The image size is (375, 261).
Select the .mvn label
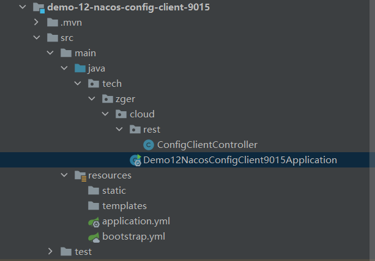[x=72, y=23]
